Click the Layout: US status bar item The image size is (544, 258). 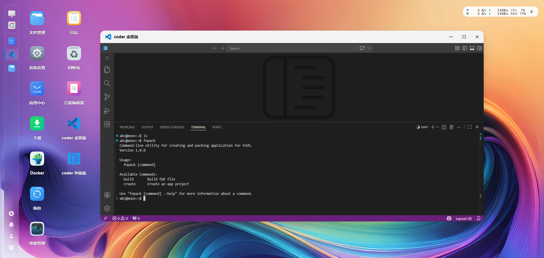coord(464,219)
